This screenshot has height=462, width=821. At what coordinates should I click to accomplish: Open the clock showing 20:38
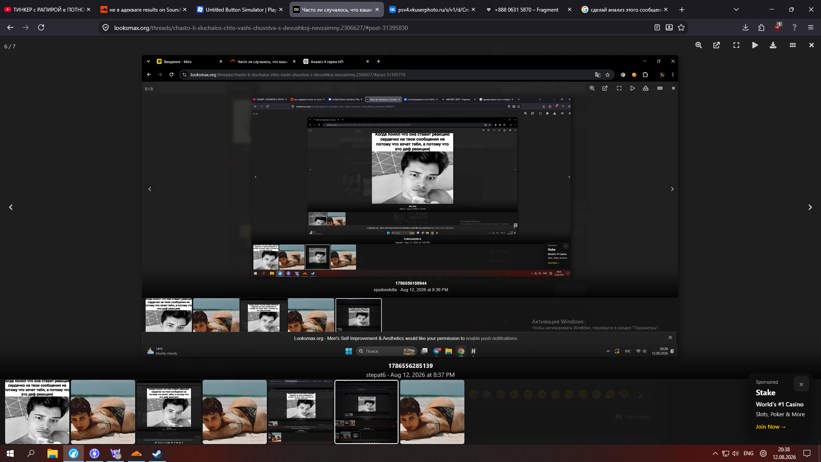pyautogui.click(x=784, y=453)
